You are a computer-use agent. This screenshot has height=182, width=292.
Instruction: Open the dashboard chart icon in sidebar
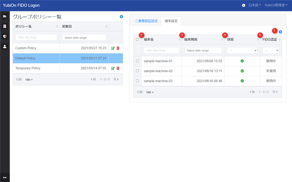(x=5, y=16)
